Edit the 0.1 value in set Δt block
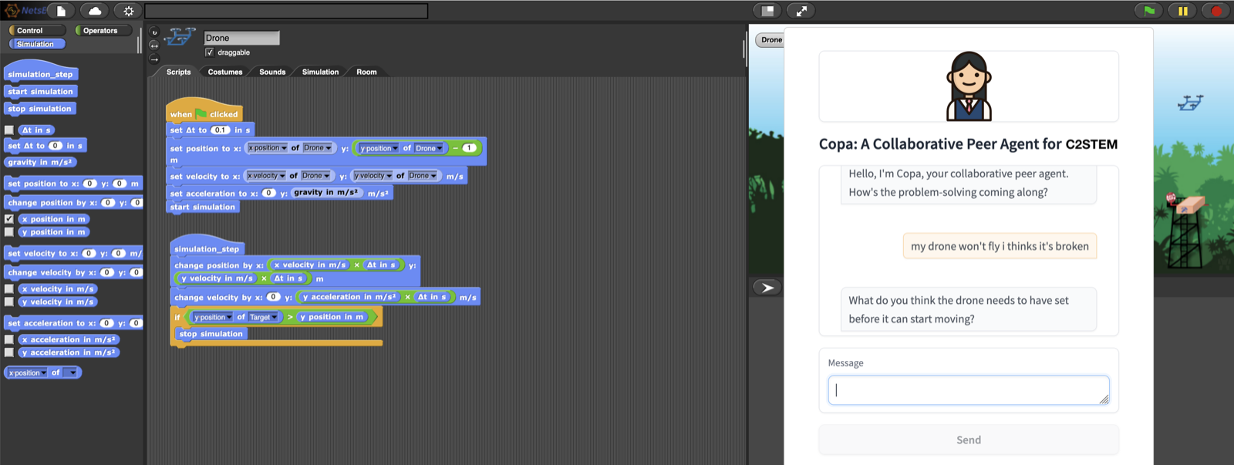Viewport: 1234px width, 465px height. point(221,130)
